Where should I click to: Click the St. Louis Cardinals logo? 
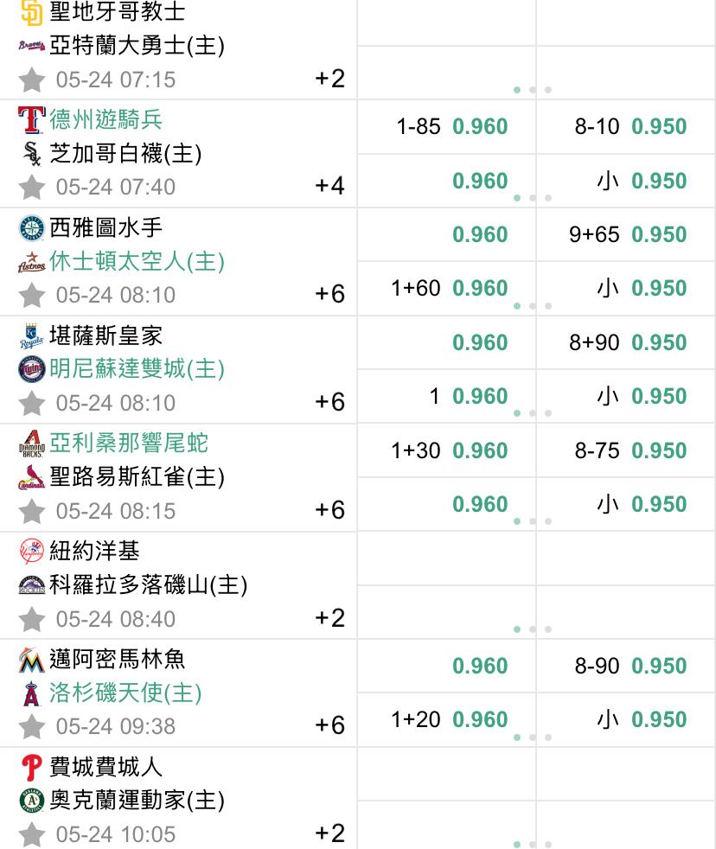tap(31, 477)
